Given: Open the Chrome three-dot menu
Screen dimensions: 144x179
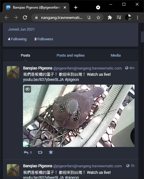Looking at the screenshot, I should (137, 17).
